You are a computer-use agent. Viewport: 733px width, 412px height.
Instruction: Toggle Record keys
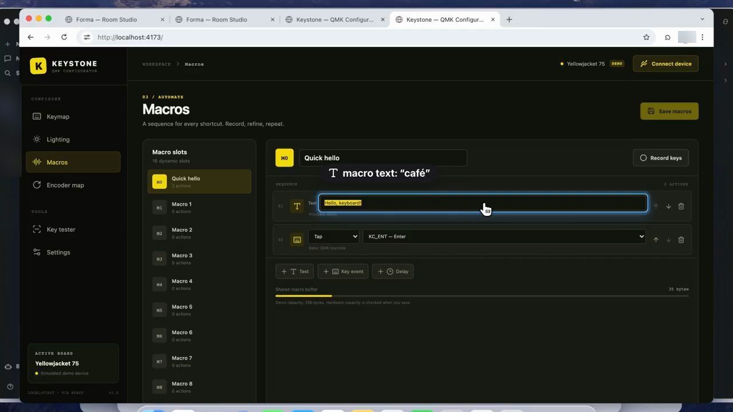tap(661, 158)
